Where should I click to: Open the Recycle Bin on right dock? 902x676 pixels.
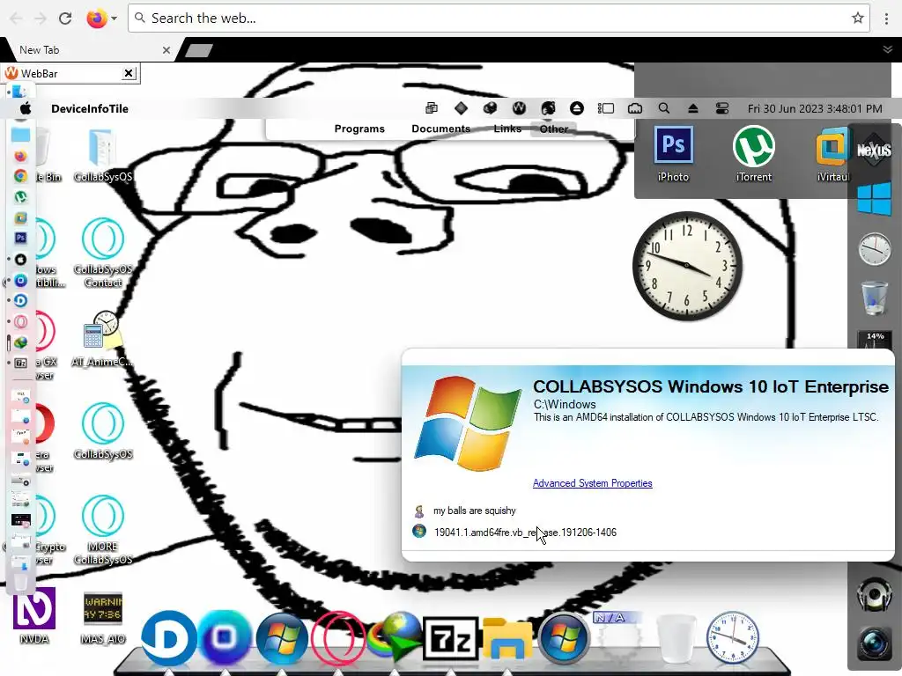pos(874,298)
